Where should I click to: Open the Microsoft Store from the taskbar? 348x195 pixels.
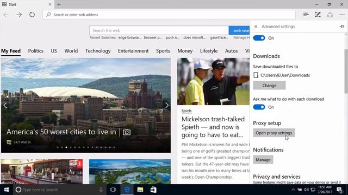point(153,190)
